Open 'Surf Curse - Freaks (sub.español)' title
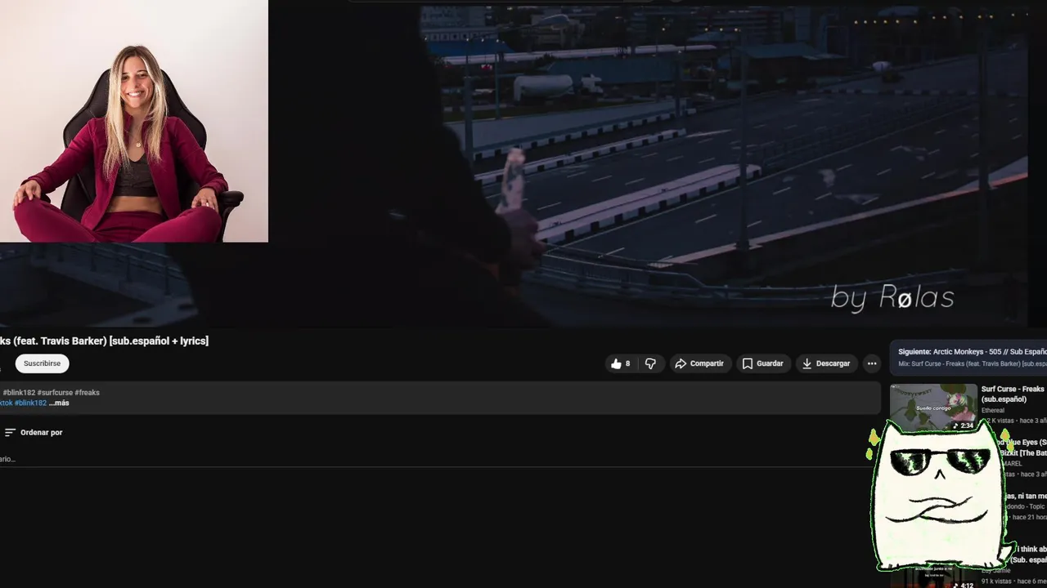1047x588 pixels. point(1013,394)
